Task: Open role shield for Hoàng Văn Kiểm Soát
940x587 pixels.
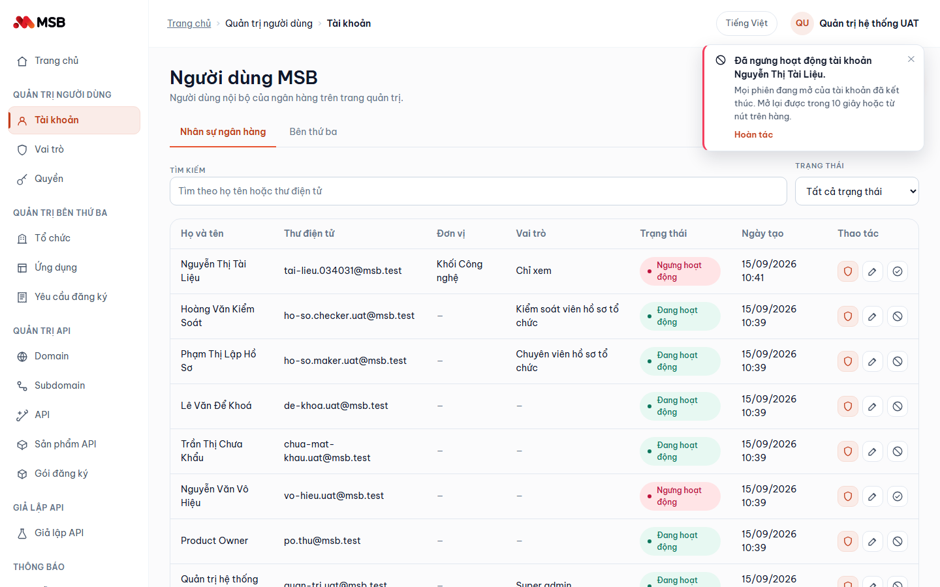Action: 848,316
